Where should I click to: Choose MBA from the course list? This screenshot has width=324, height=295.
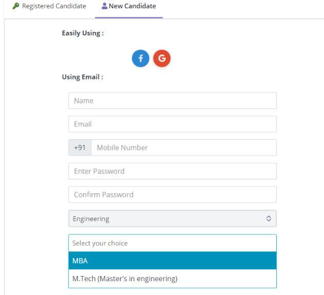pyautogui.click(x=172, y=261)
